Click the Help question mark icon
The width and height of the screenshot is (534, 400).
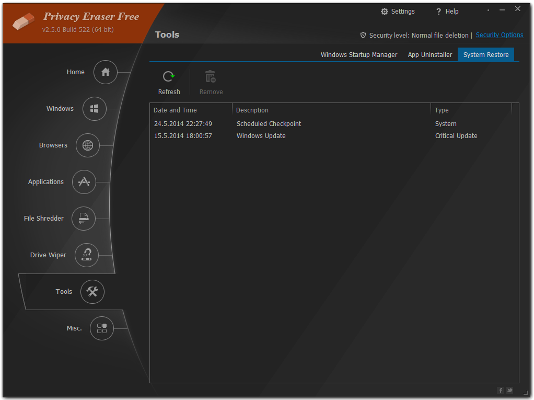coord(439,12)
